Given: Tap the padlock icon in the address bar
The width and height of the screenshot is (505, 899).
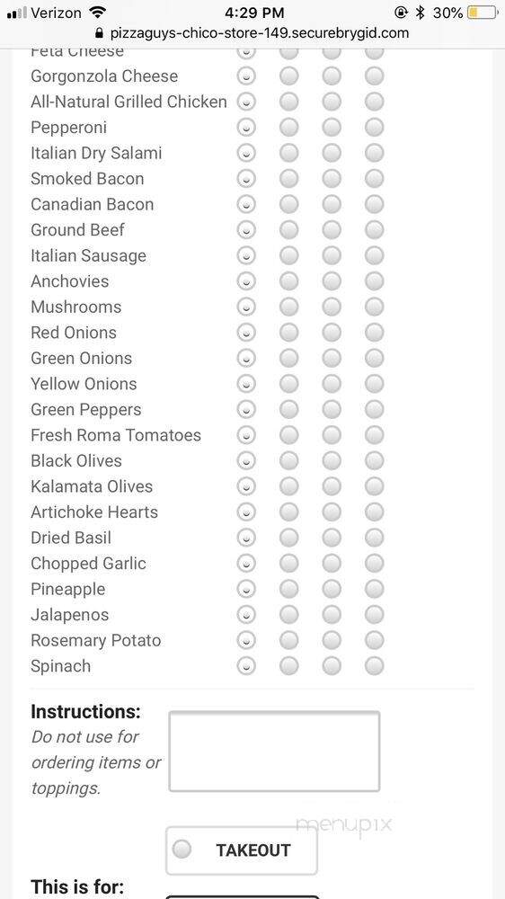Looking at the screenshot, I should pos(101,32).
